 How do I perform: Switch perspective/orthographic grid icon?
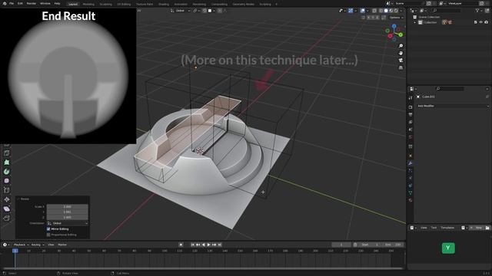coord(401,67)
